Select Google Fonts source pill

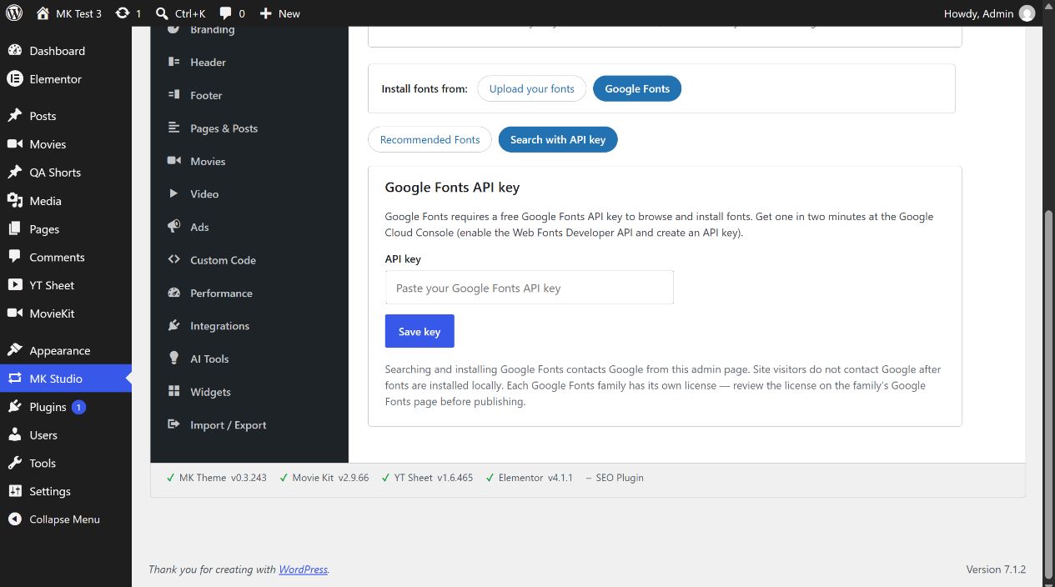point(637,88)
